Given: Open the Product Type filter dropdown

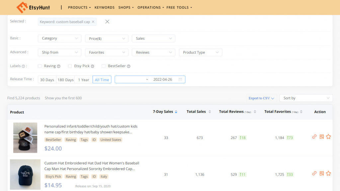Looking at the screenshot, I should [x=201, y=52].
